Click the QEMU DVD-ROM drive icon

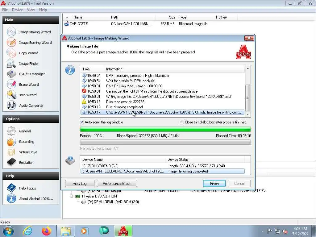83,202
